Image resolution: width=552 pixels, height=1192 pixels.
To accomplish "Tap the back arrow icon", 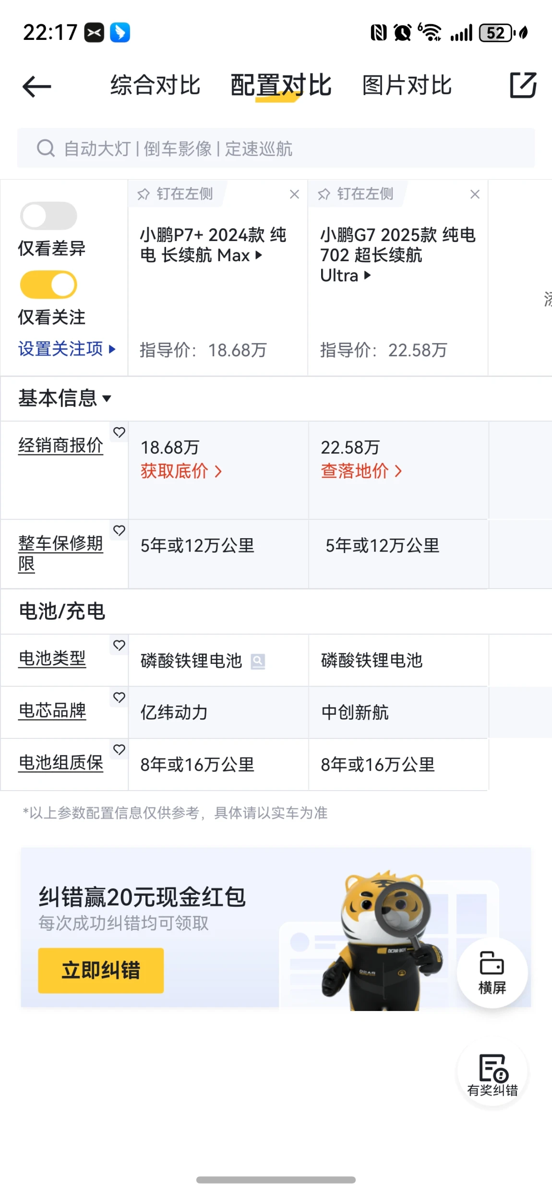I will pyautogui.click(x=36, y=86).
